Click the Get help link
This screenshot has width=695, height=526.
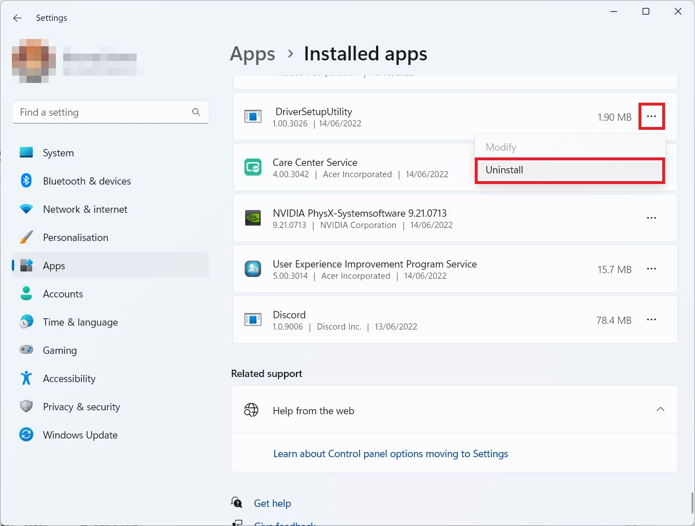pyautogui.click(x=272, y=503)
